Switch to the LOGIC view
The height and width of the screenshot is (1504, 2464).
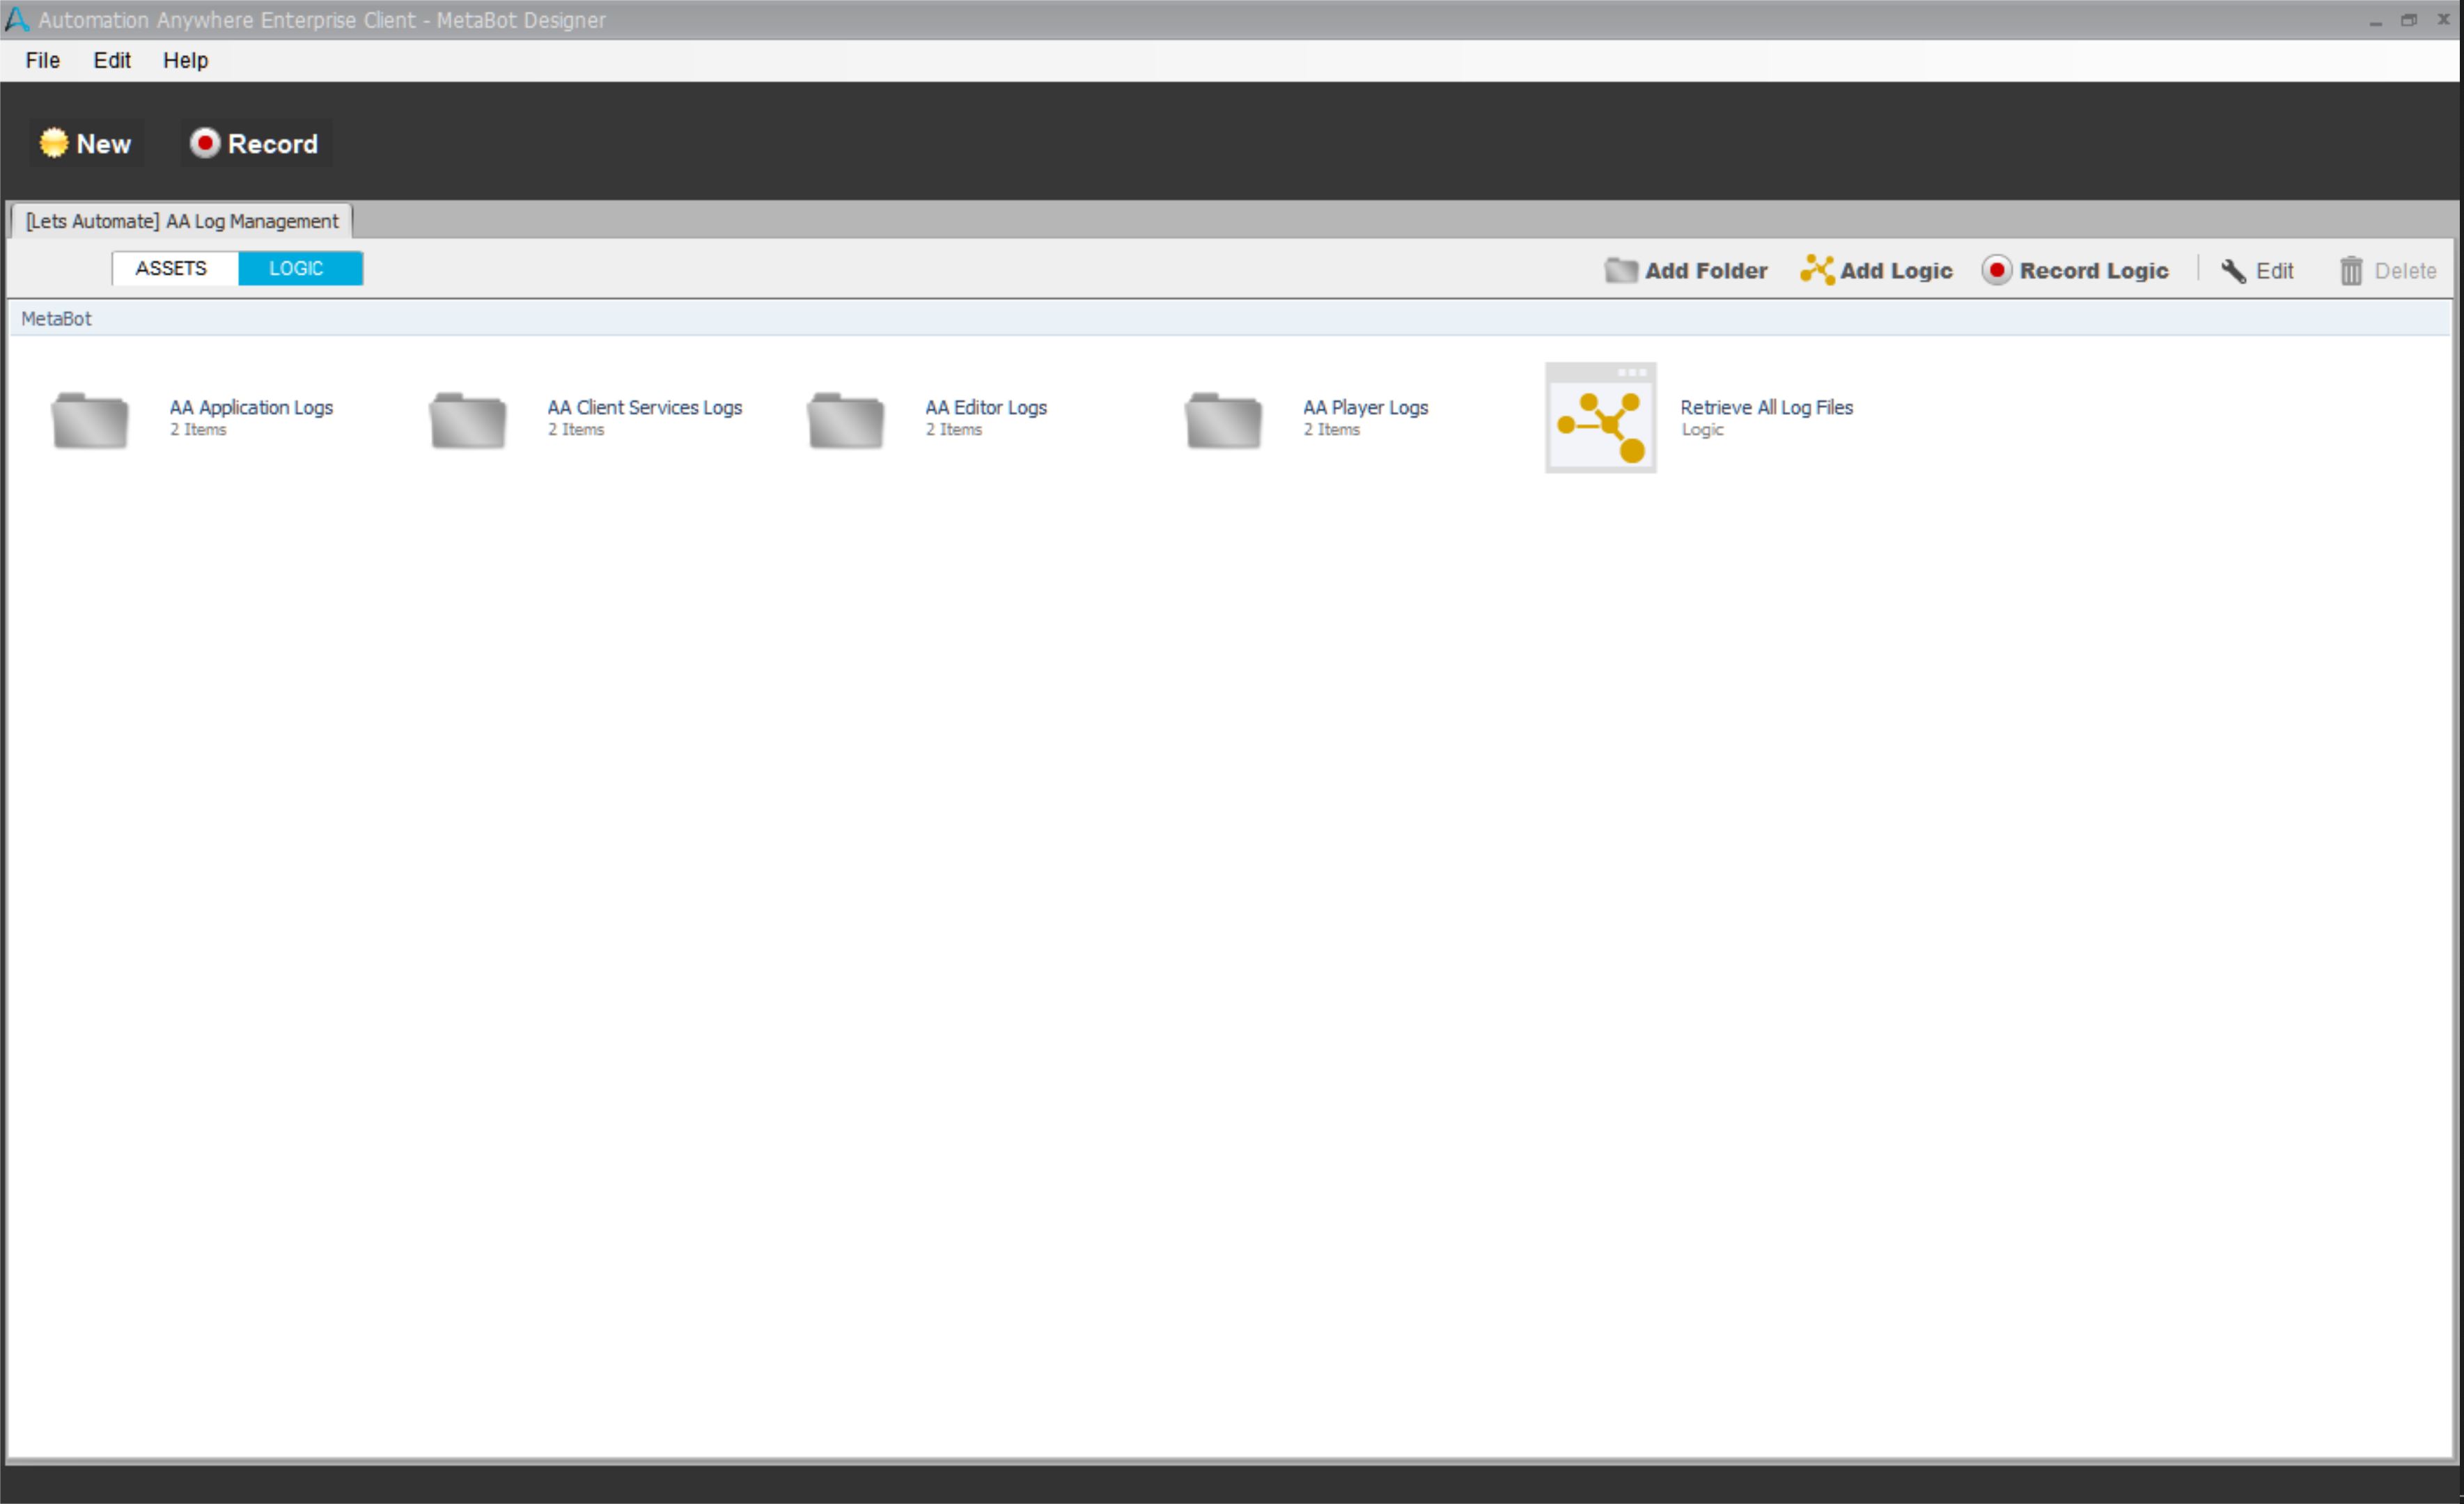[296, 268]
